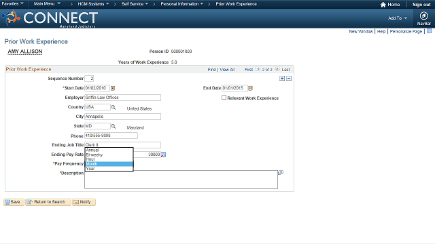435x244 pixels.
Task: Add a new row with plus icon
Action: 282,79
